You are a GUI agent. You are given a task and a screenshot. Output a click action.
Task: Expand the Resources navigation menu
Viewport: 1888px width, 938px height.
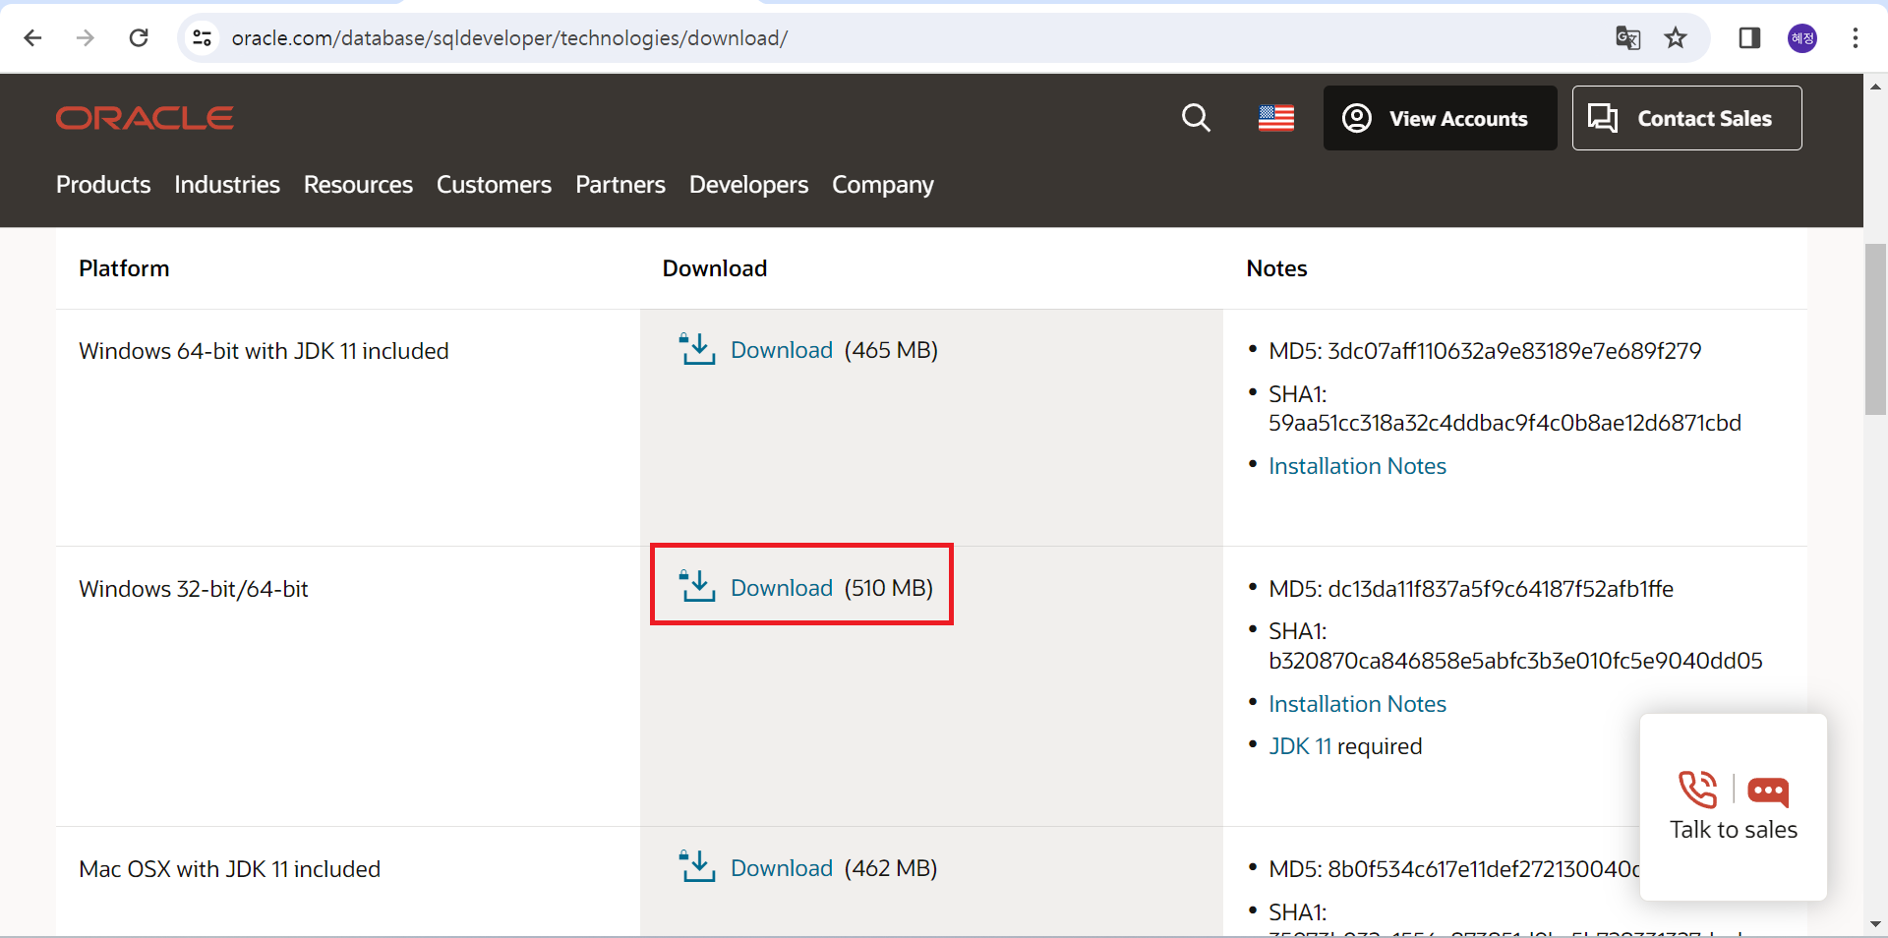357,185
